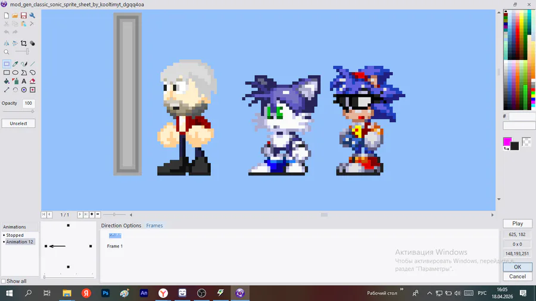Select the Eraser tool
The width and height of the screenshot is (536, 301).
33,81
